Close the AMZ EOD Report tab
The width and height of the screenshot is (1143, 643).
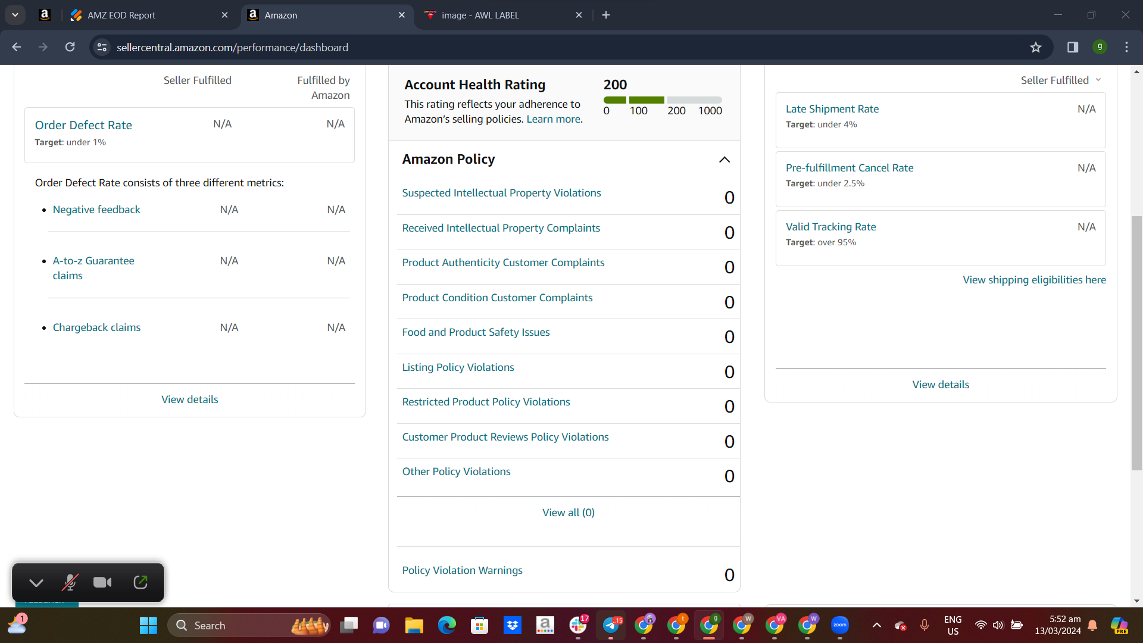tap(224, 15)
